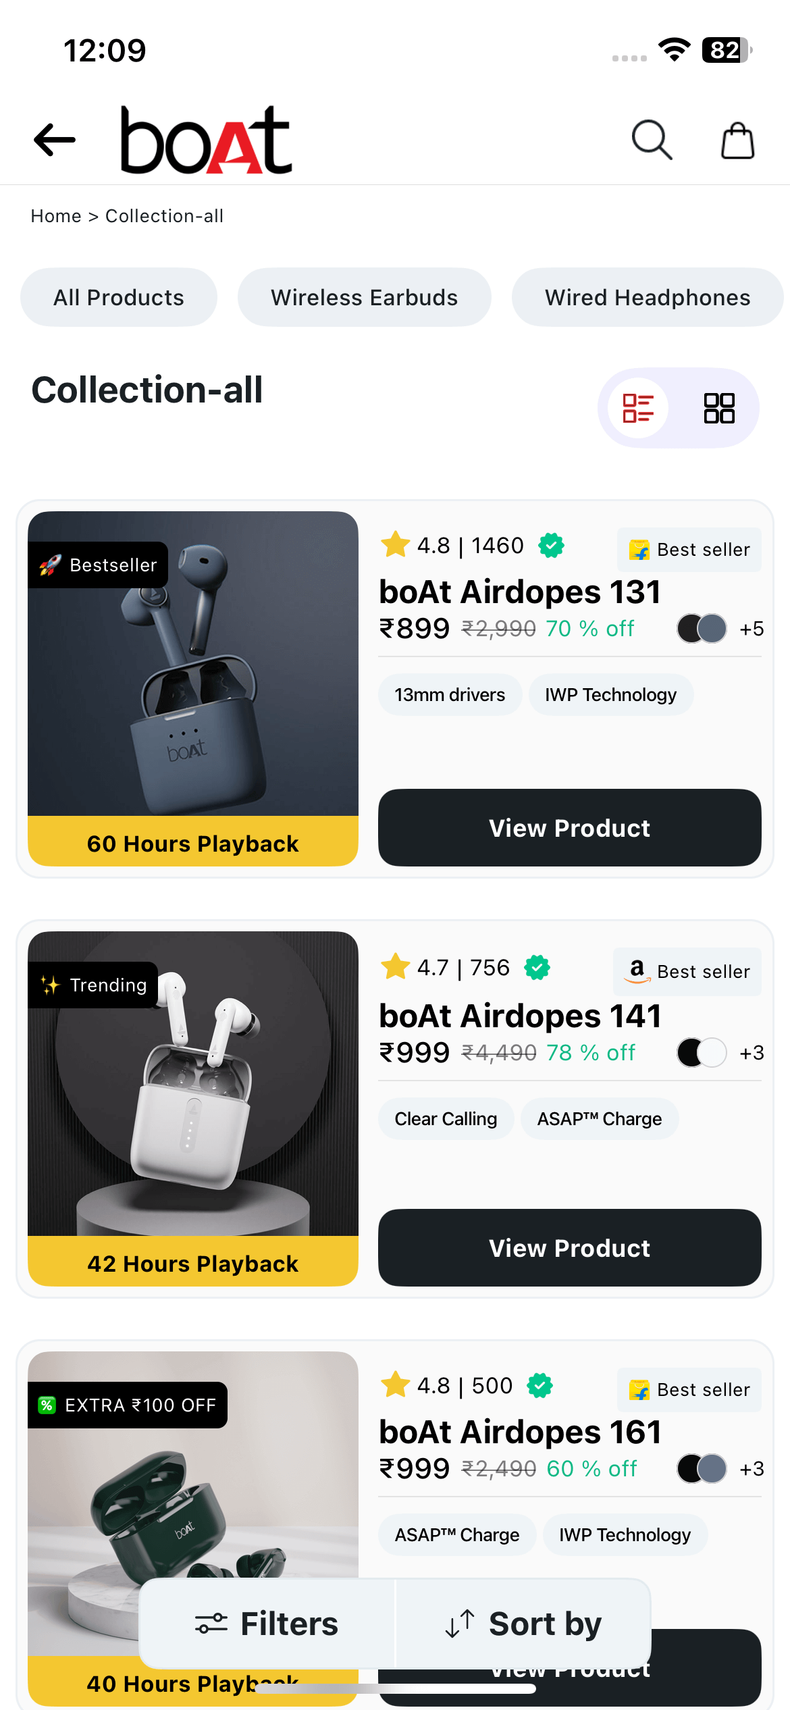Image resolution: width=790 pixels, height=1710 pixels.
Task: Tap verified badge on Airdopes 131 rating
Action: click(551, 545)
